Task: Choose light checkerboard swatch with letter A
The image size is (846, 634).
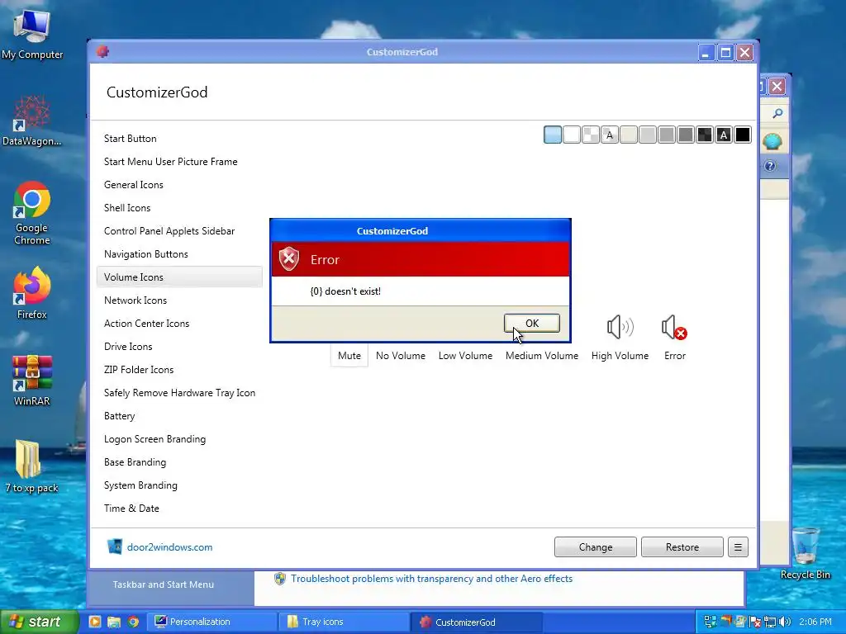Action: click(610, 135)
